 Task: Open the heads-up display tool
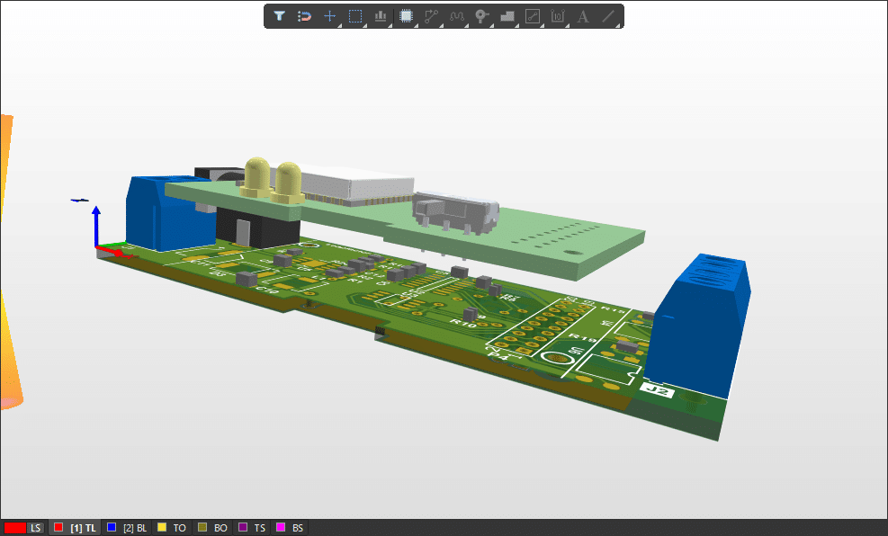point(379,15)
